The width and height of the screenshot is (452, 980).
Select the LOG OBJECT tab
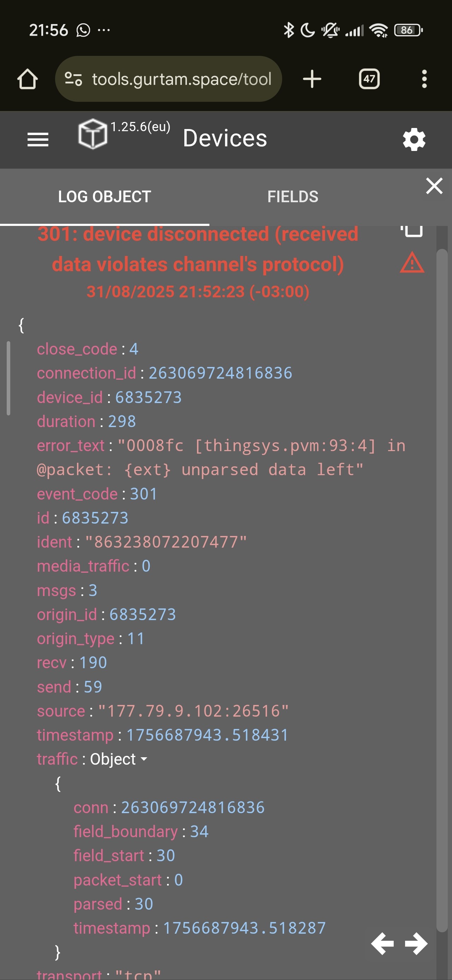coord(105,197)
